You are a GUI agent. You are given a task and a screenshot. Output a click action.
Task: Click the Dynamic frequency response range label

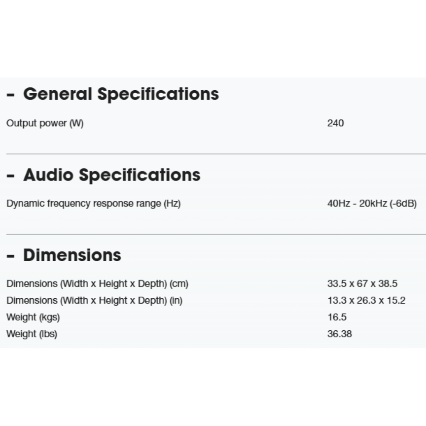(94, 204)
